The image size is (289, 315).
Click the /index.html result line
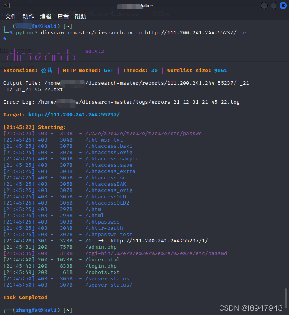(62, 260)
